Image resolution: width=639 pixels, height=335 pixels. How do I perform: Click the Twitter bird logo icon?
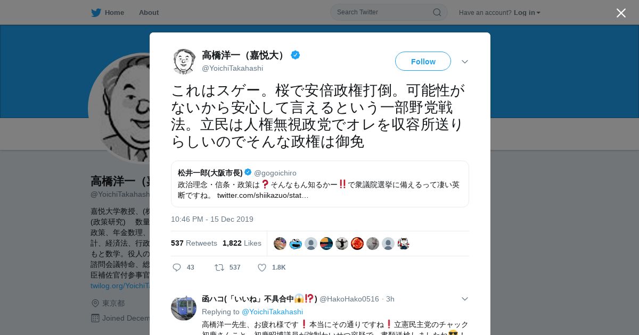coord(96,13)
